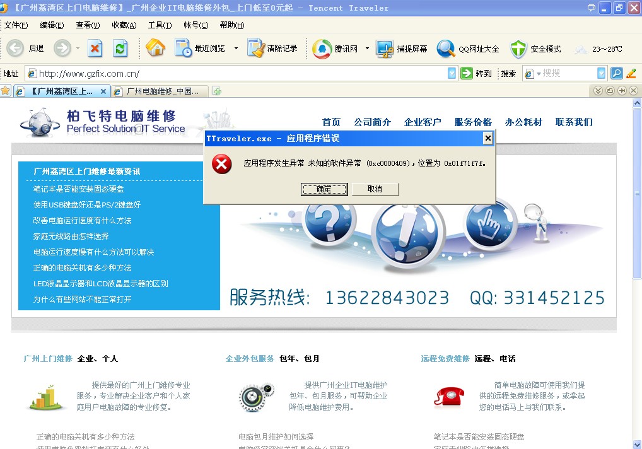The width and height of the screenshot is (642, 449).
Task: Open 企业客户 navigation link
Action: (423, 122)
